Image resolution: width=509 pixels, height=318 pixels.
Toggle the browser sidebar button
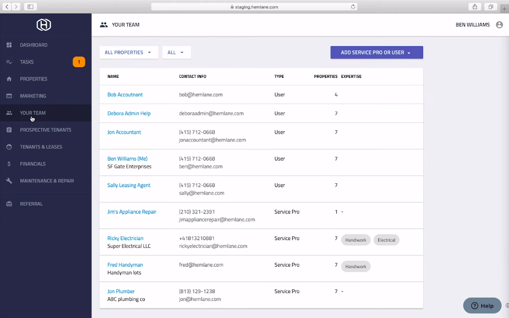tap(31, 6)
